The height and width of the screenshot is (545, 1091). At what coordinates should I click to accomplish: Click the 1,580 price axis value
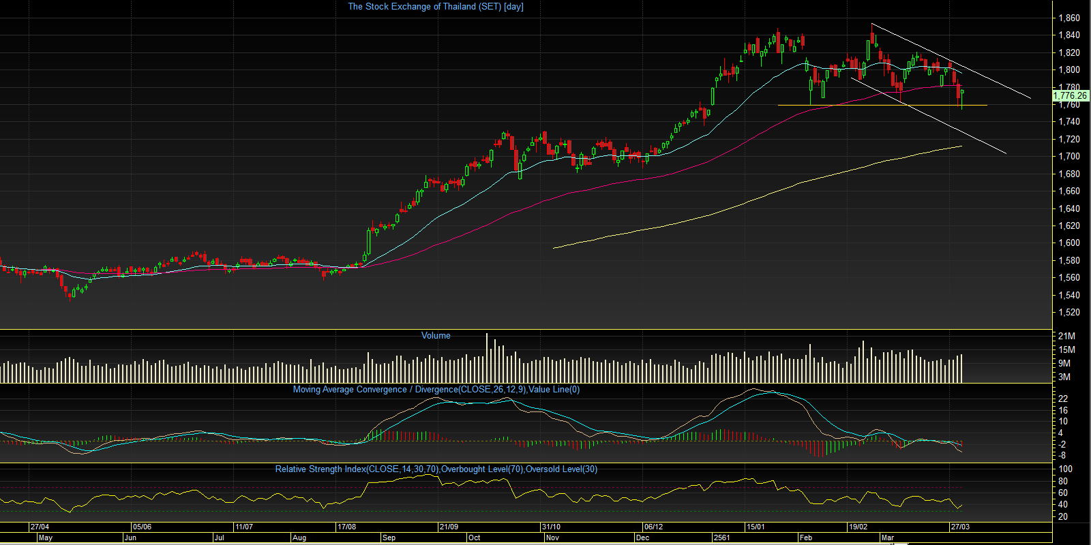[1068, 260]
